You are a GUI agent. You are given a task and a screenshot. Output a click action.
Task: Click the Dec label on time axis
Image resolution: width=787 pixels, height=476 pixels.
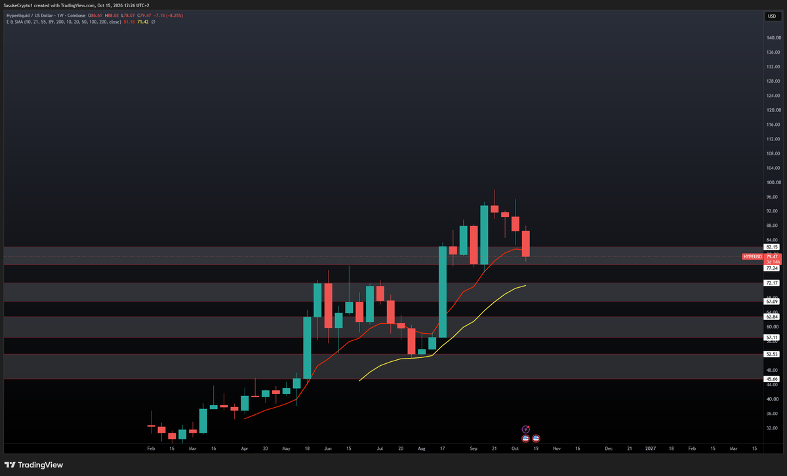609,448
